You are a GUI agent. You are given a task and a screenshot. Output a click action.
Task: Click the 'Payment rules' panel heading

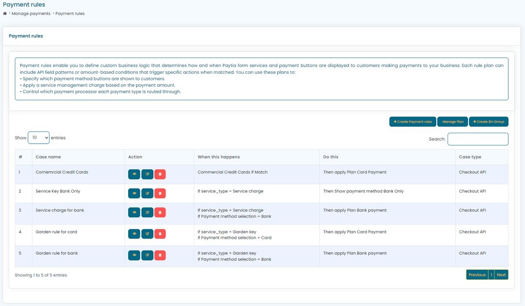[26, 36]
